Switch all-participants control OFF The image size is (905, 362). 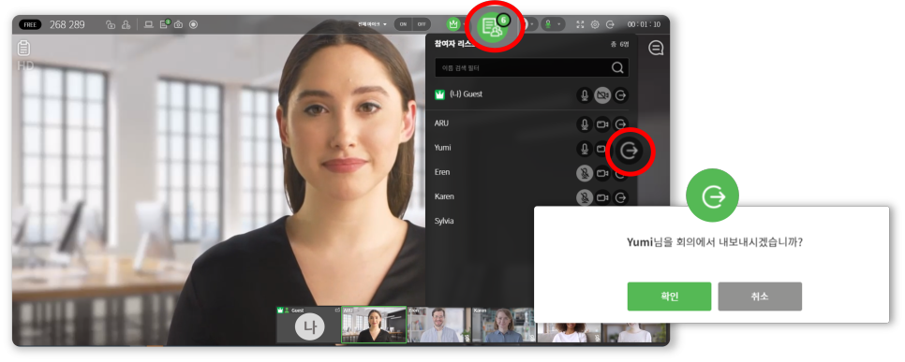point(422,24)
